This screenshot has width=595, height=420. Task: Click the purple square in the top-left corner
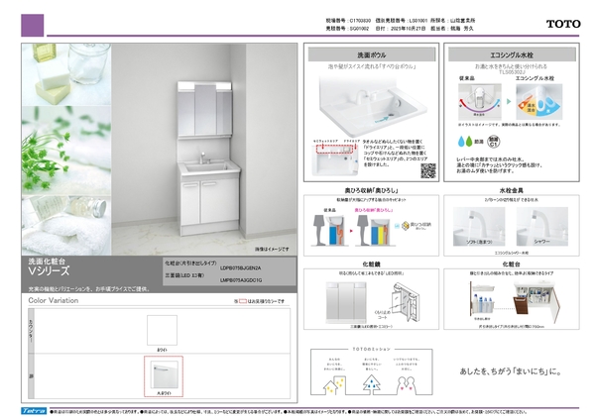pyautogui.click(x=32, y=22)
